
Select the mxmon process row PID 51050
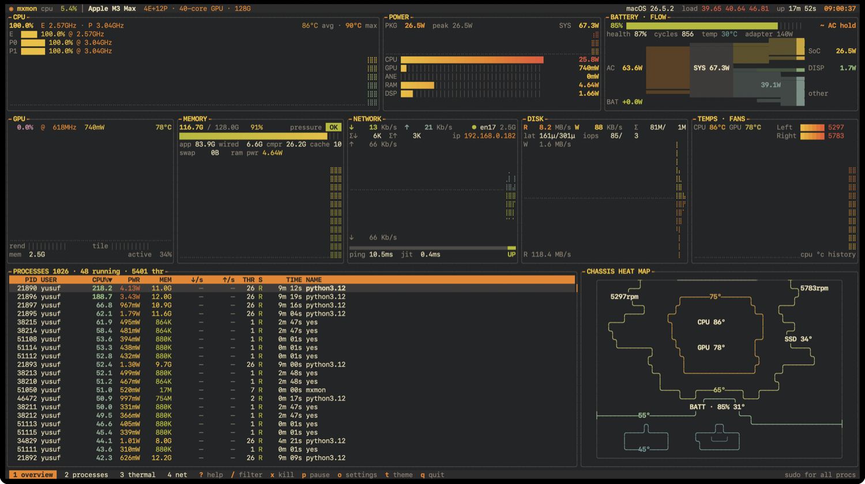(292, 390)
